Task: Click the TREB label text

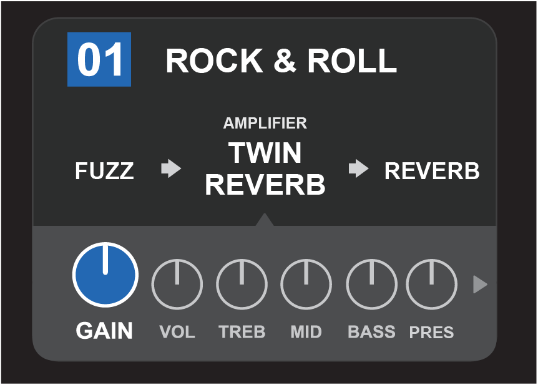Action: [242, 332]
